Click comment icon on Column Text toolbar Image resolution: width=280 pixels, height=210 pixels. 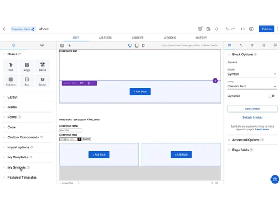(x=89, y=83)
